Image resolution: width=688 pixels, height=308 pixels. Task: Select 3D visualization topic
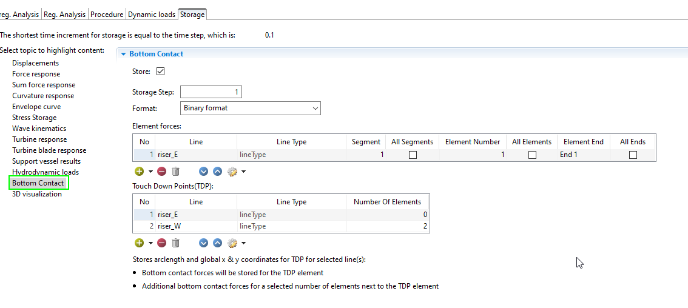click(x=36, y=194)
